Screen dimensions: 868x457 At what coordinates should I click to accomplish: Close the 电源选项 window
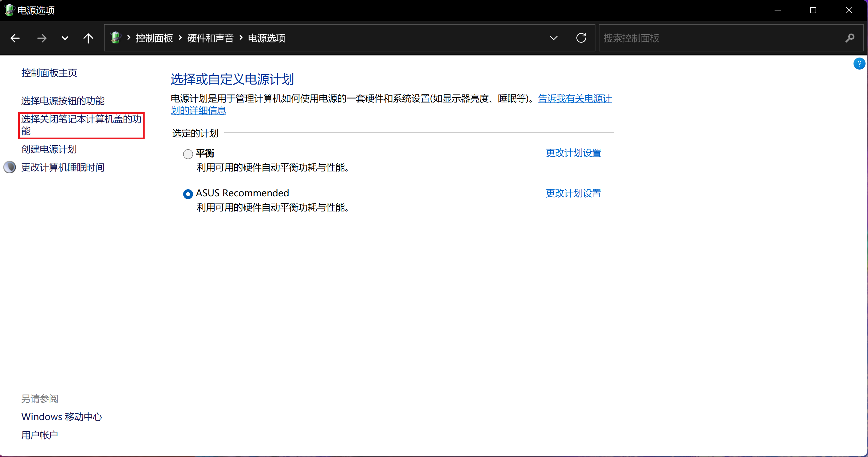pos(849,10)
